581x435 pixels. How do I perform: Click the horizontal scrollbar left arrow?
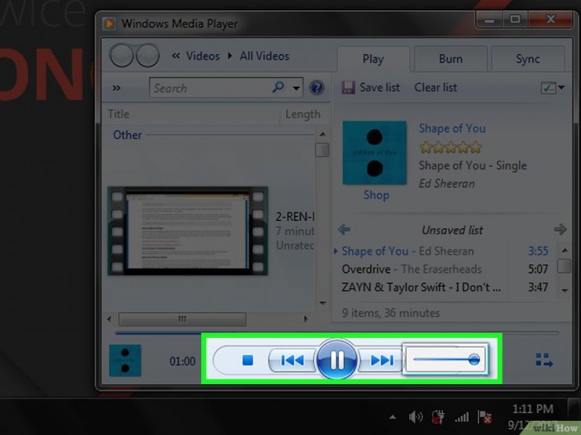[x=109, y=319]
